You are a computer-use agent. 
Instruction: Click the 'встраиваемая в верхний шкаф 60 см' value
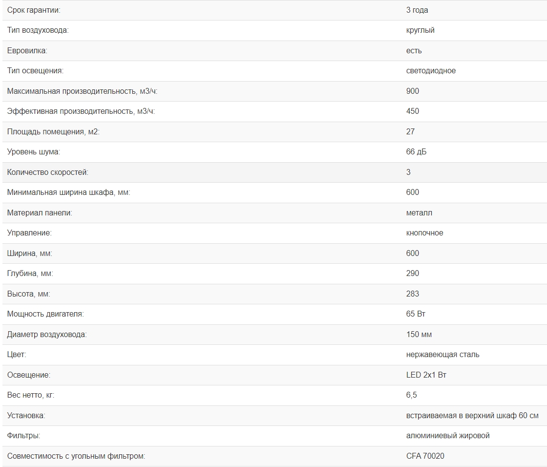[x=472, y=416]
